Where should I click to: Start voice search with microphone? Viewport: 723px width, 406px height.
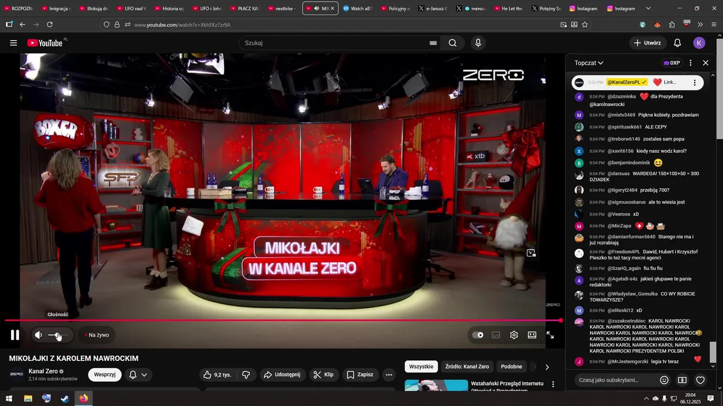[478, 43]
